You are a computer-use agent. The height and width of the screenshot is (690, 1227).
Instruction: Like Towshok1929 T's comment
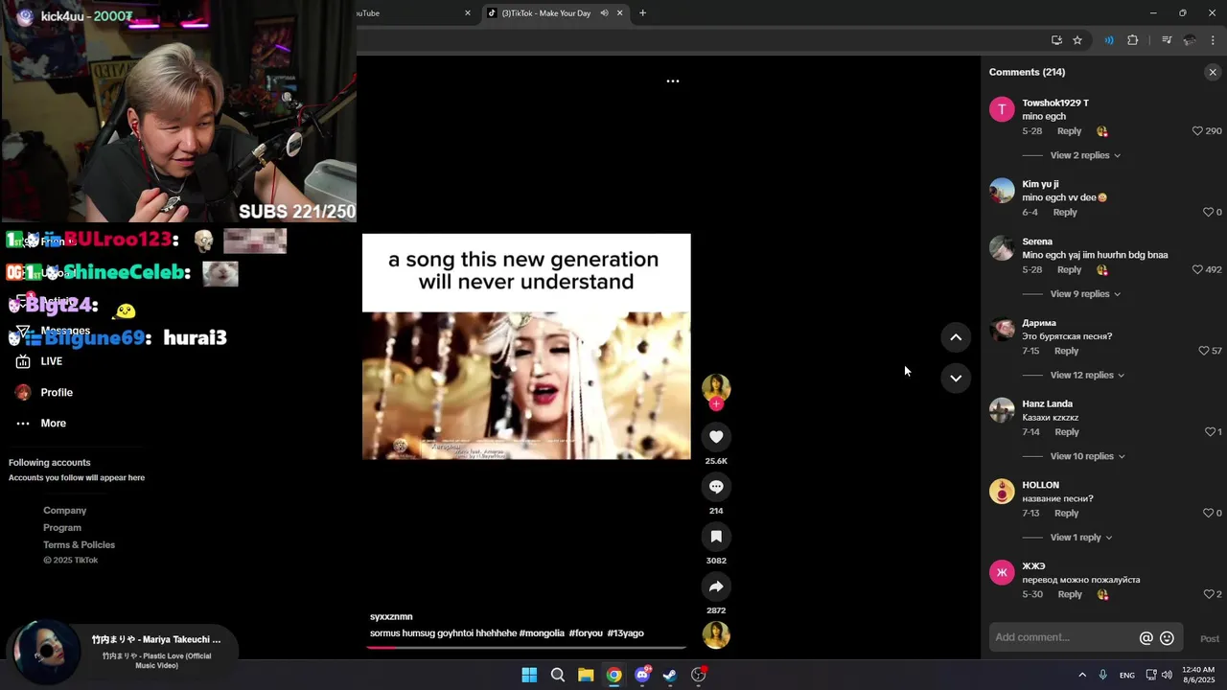(x=1197, y=131)
